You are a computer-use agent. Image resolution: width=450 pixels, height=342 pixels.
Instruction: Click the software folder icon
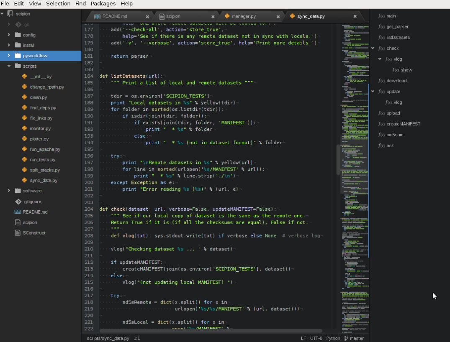point(18,191)
